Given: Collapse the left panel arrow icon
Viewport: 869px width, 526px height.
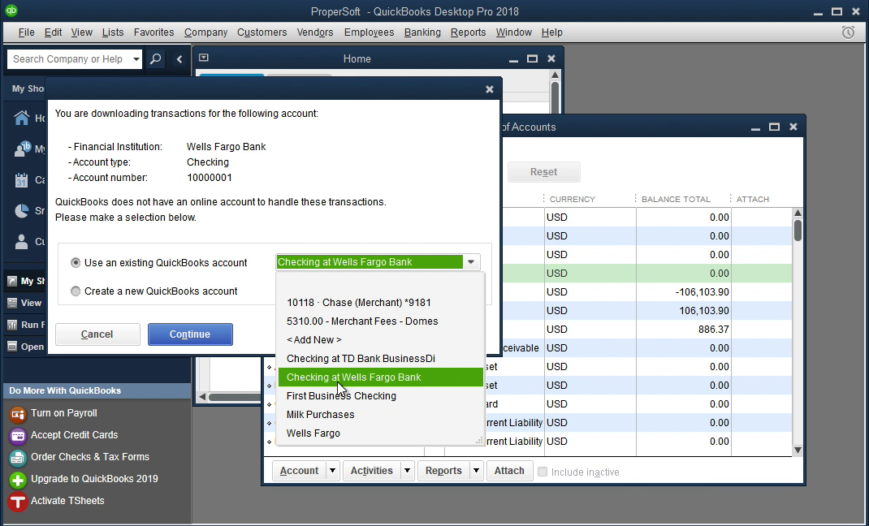Looking at the screenshot, I should (x=179, y=58).
